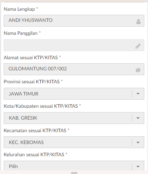Select the ANDI YHUSWANTO name field

pos(74,21)
